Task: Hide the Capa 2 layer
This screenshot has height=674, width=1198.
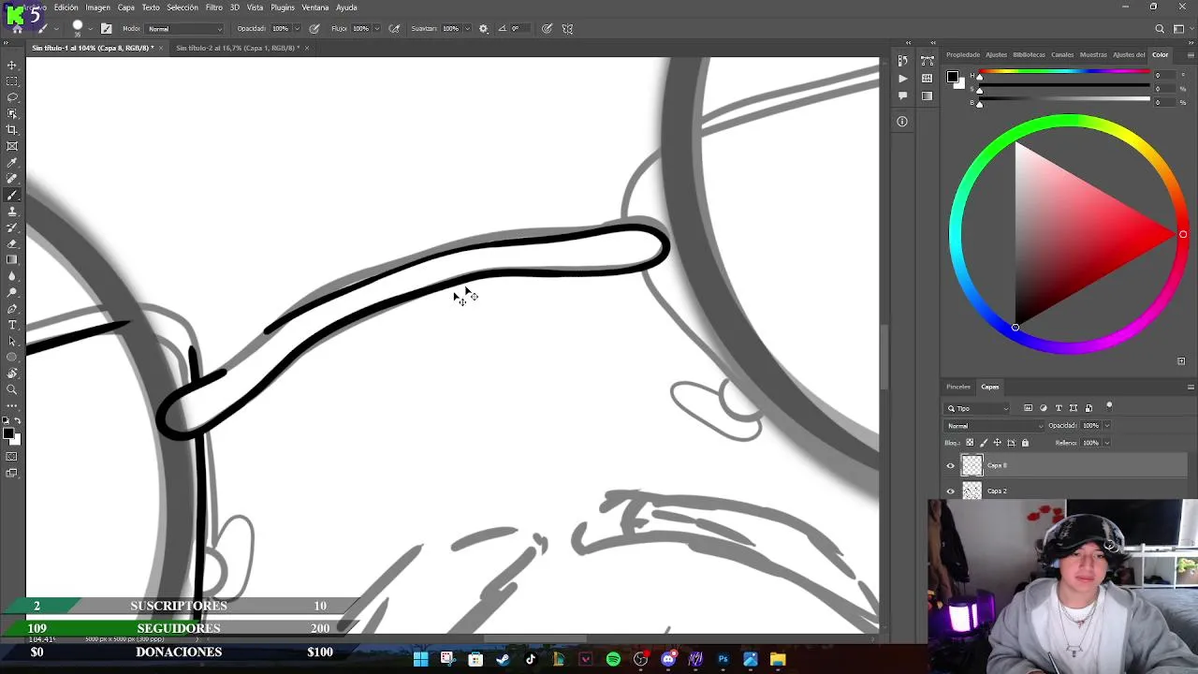Action: [x=951, y=491]
